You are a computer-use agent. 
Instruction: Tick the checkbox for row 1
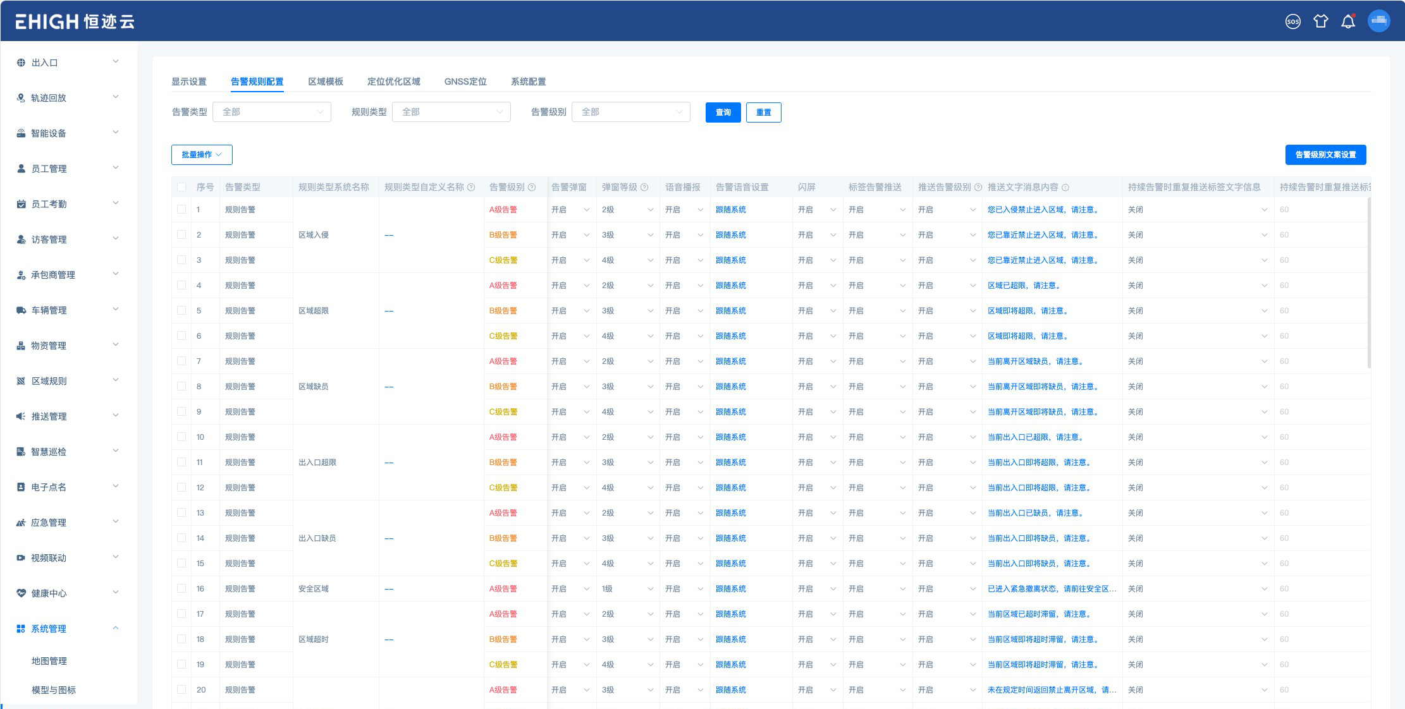[181, 209]
